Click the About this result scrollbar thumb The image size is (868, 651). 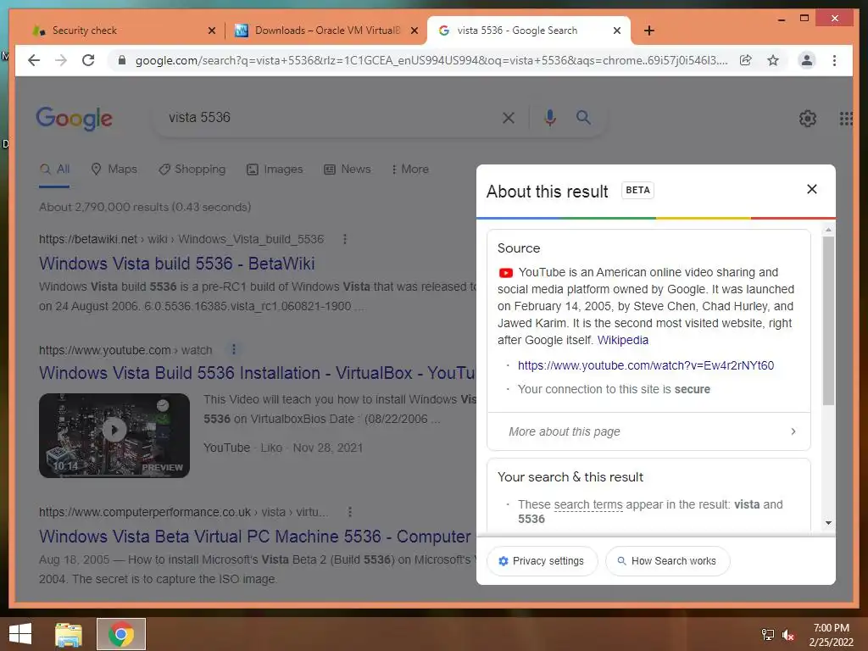point(828,320)
